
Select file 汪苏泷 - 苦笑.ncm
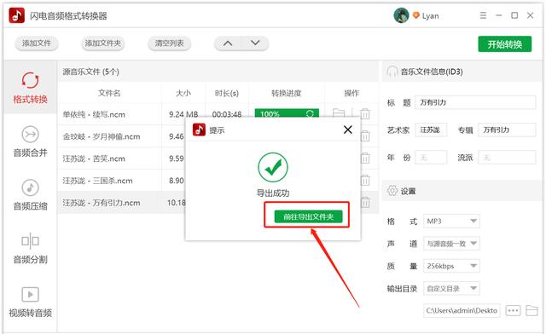pos(94,158)
